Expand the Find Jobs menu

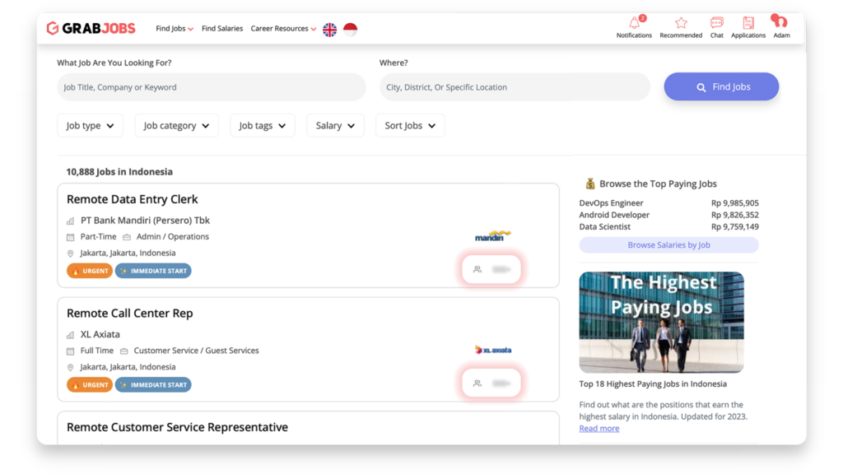(175, 29)
